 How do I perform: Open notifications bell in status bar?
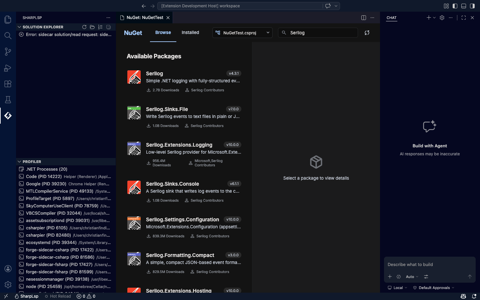(x=474, y=296)
